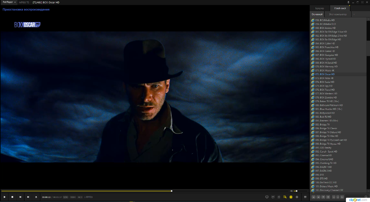Add a new playlist with plus tab
The image size is (370, 202).
pos(354,14)
